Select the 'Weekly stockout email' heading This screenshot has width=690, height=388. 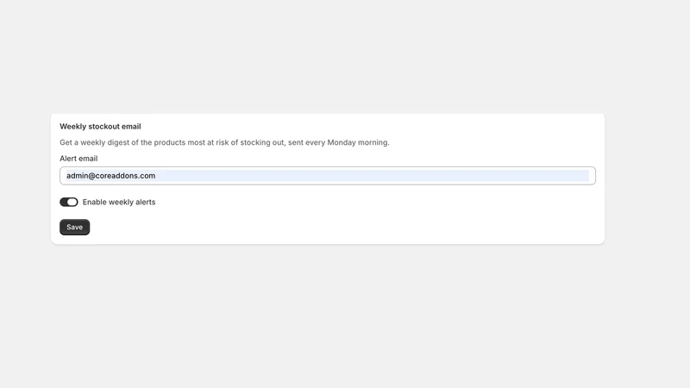[100, 126]
